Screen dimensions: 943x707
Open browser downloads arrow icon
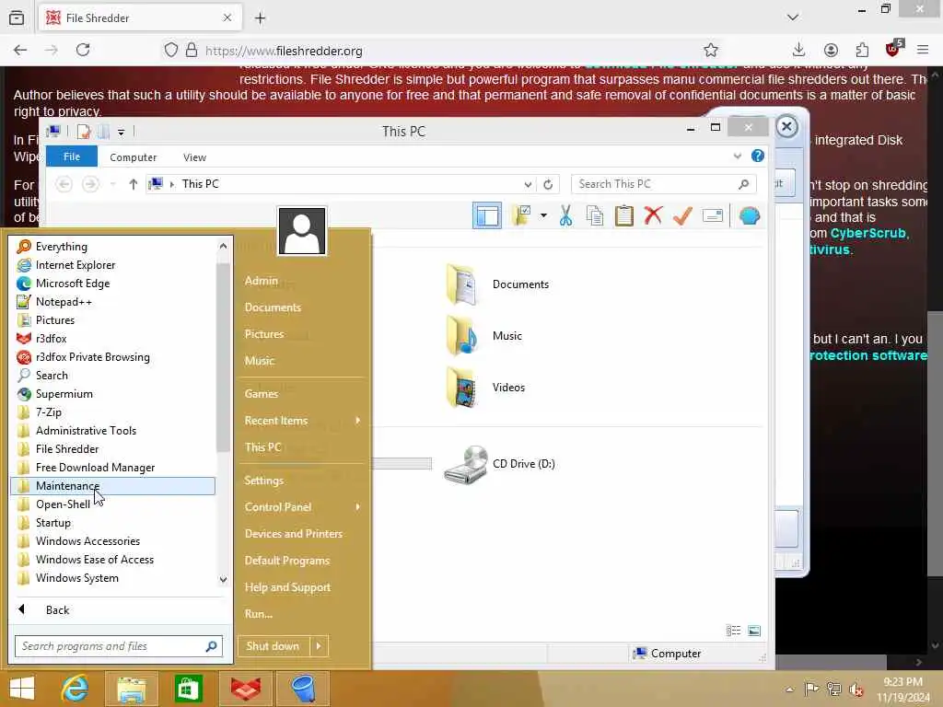point(798,51)
